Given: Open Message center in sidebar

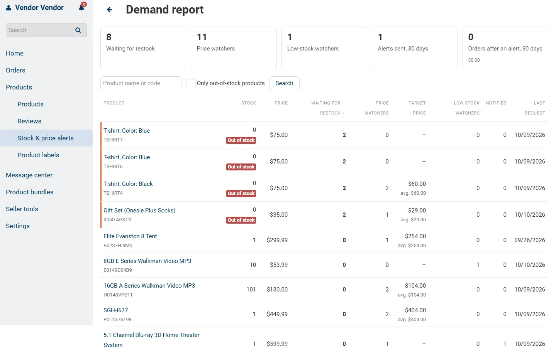Looking at the screenshot, I should click(29, 175).
